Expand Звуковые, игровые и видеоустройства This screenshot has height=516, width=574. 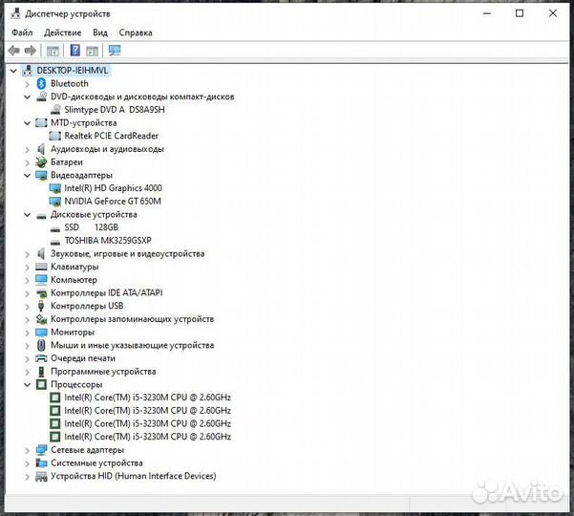(x=27, y=254)
